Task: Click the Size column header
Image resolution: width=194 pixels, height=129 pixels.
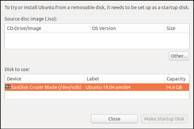Action: (177, 28)
